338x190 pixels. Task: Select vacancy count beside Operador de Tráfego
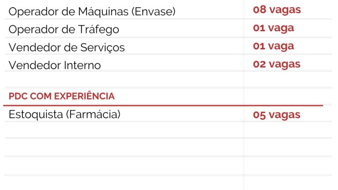pos(273,28)
